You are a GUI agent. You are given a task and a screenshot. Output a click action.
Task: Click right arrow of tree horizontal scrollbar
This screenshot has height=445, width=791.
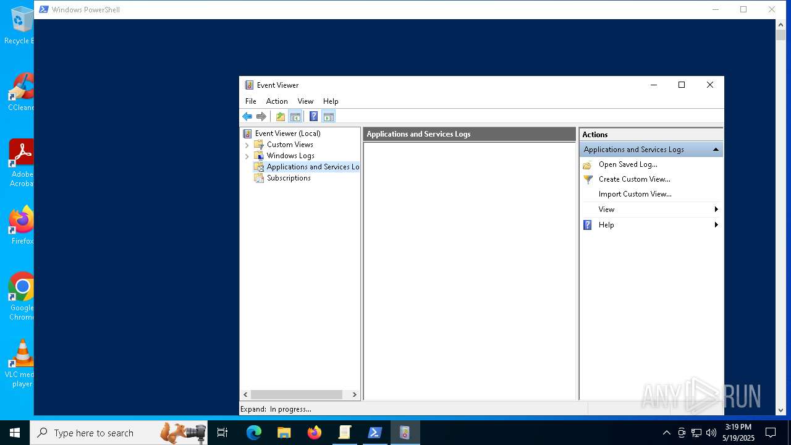[355, 394]
